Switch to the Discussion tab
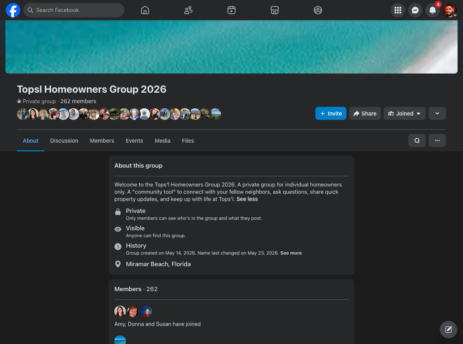The image size is (463, 344). (x=64, y=140)
